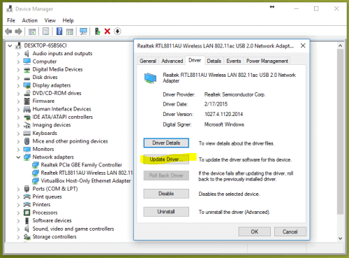Image resolution: width=349 pixels, height=258 pixels.
Task: Collapse the Network adapters node
Action: (18, 157)
